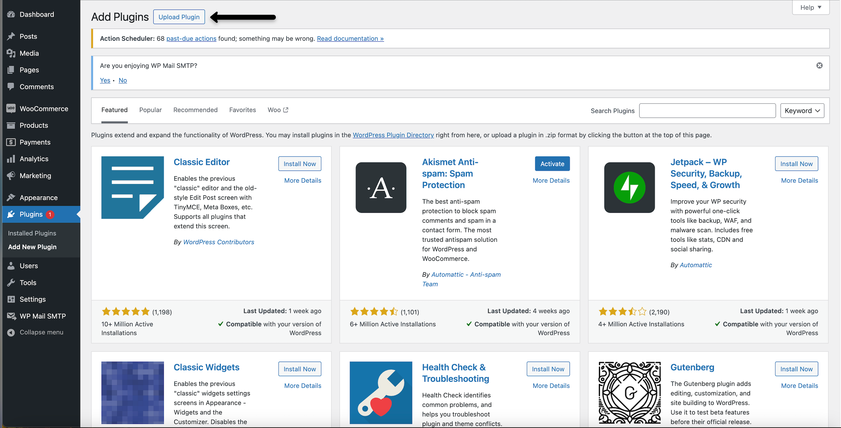The width and height of the screenshot is (841, 428).
Task: Open the Gutenberg plugin title
Action: click(692, 367)
